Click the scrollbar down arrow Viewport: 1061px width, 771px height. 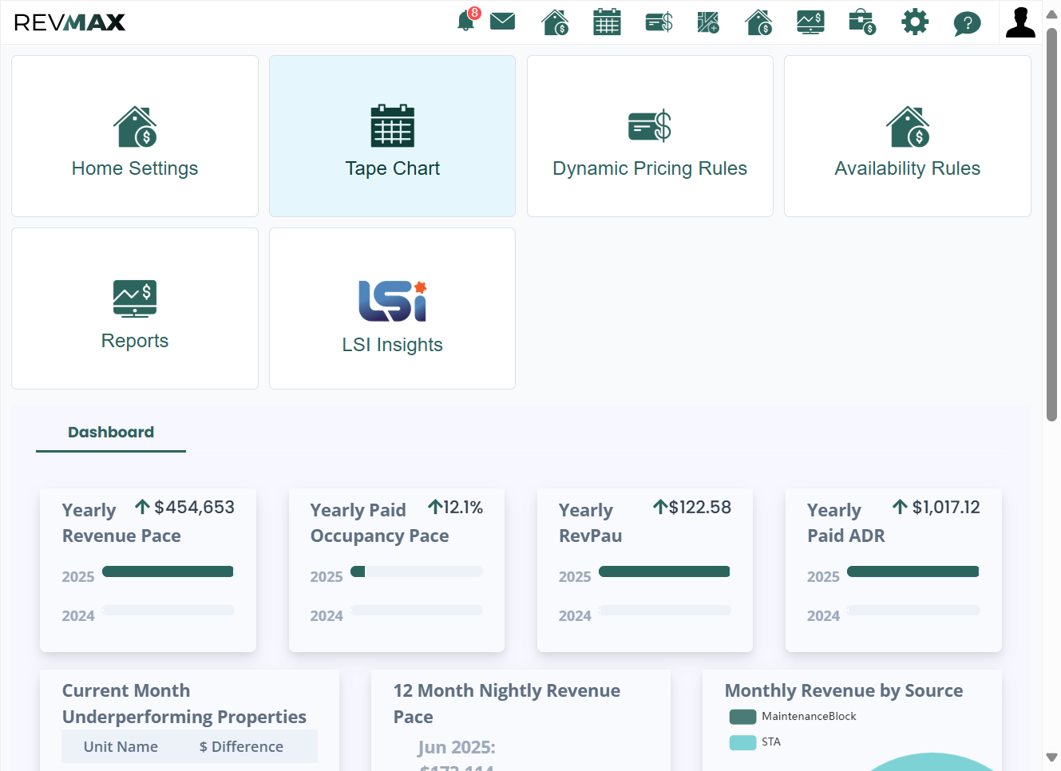click(1051, 757)
